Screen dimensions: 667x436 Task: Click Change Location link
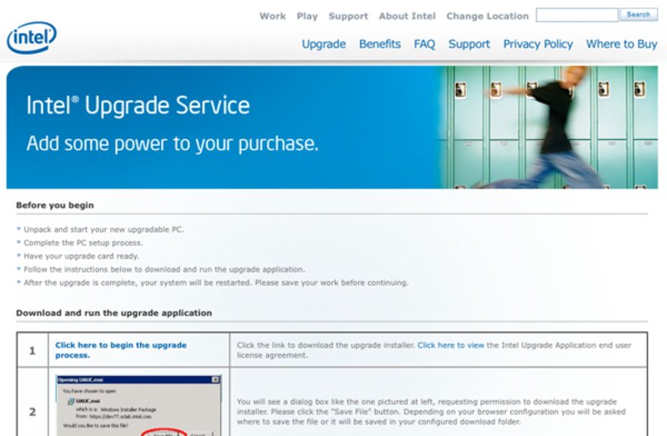tap(488, 16)
